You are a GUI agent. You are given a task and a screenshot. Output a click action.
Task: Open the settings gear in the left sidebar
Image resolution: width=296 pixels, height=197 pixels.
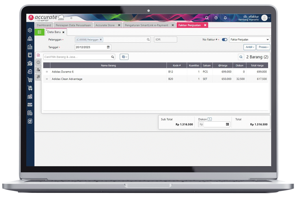point(30,30)
